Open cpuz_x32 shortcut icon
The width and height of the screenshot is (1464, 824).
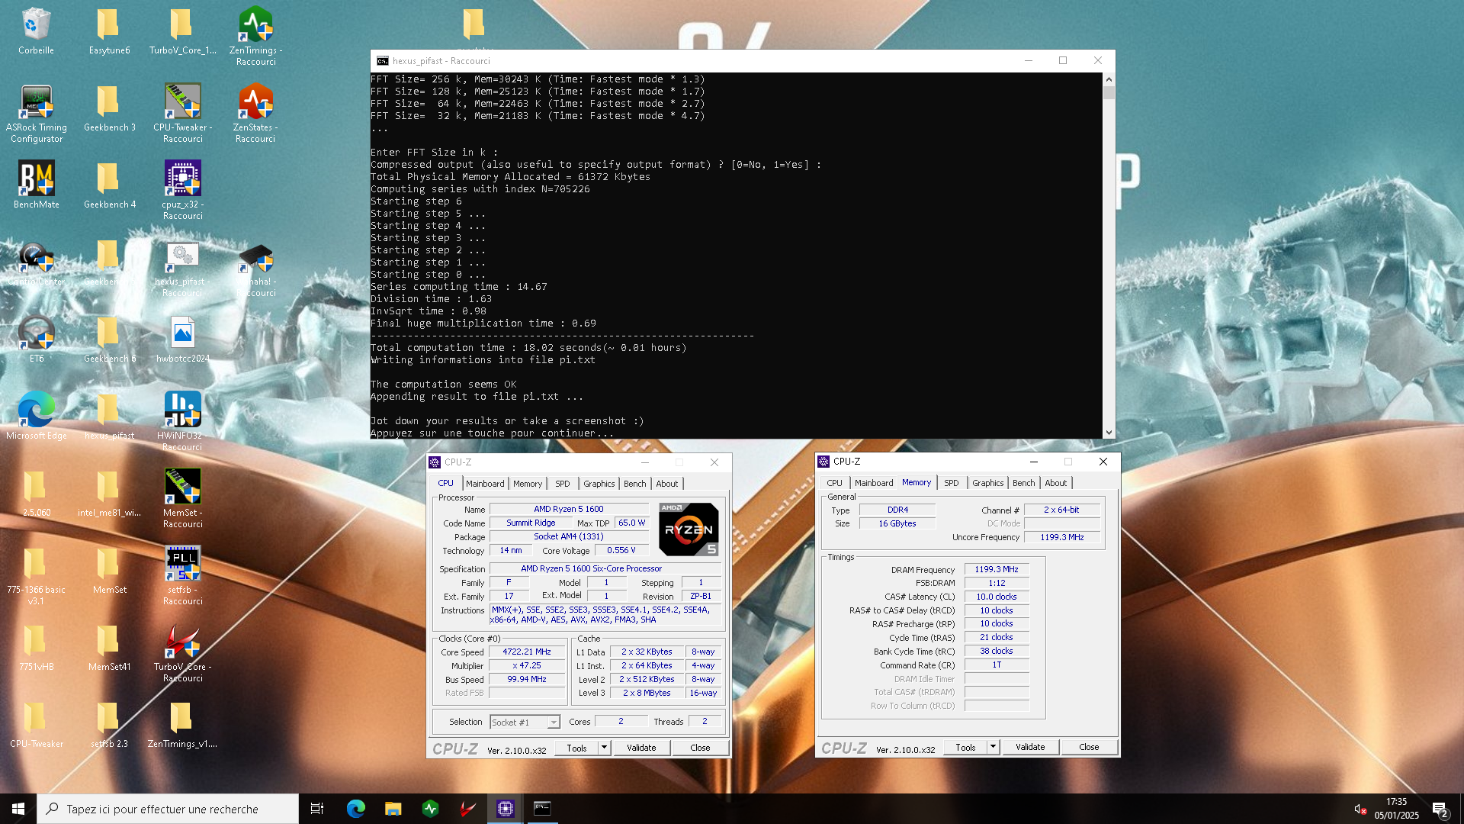point(182,190)
